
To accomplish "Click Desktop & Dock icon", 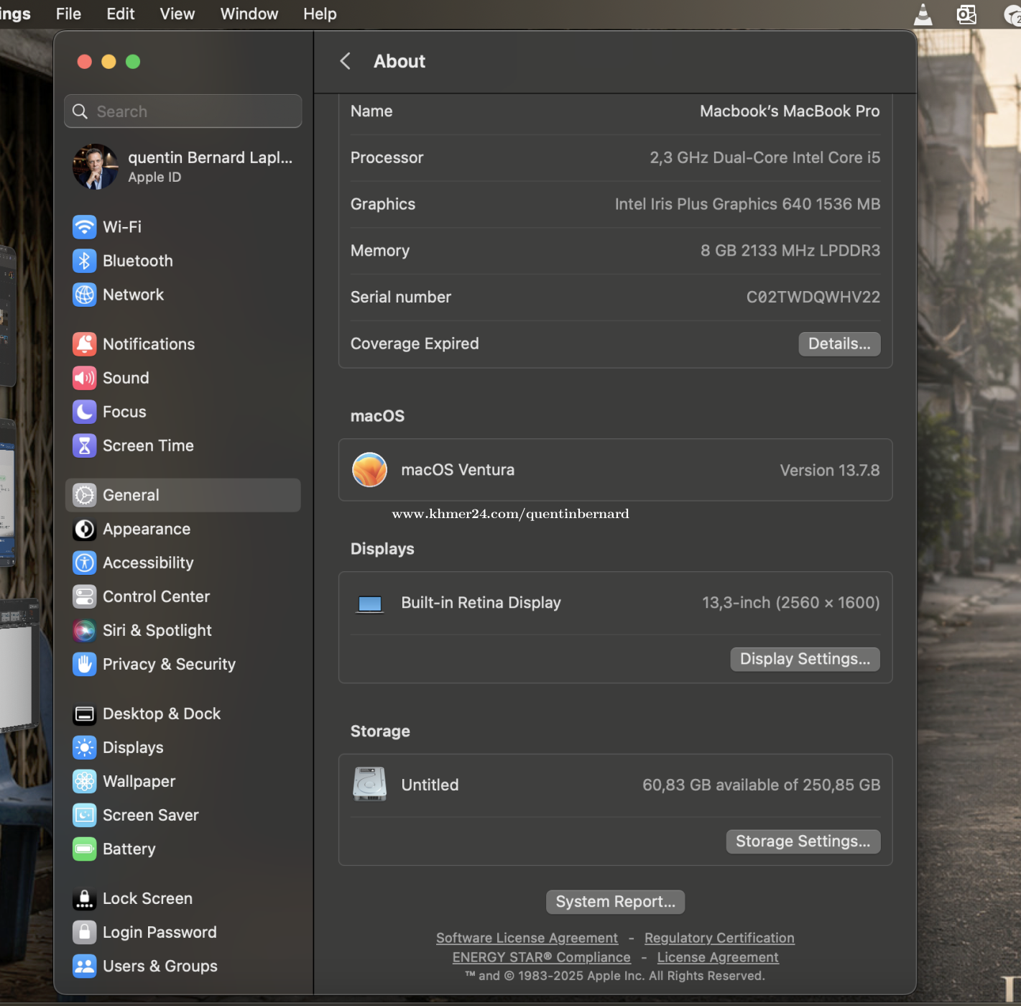I will 85,714.
